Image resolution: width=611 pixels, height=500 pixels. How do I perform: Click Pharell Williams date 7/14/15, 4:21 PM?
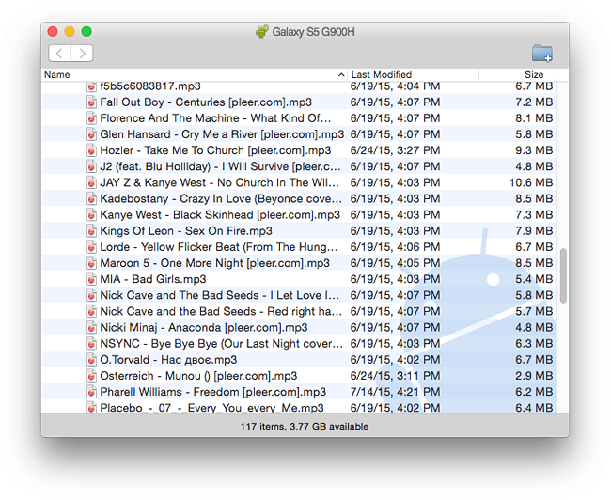click(395, 392)
